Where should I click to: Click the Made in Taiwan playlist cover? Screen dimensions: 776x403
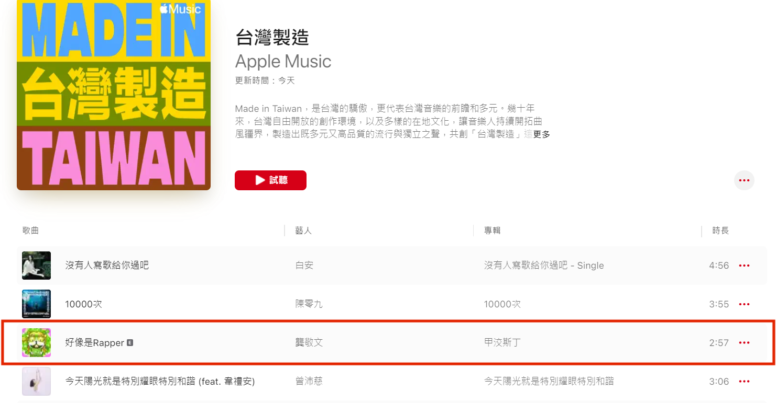coord(114,95)
